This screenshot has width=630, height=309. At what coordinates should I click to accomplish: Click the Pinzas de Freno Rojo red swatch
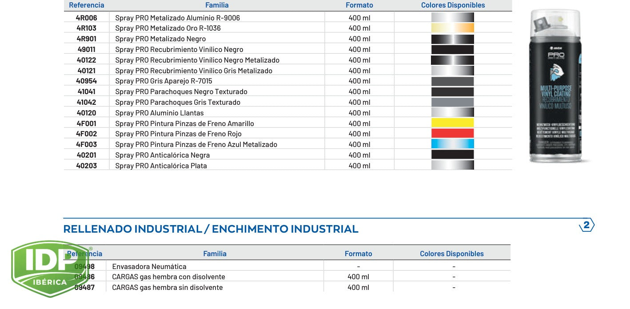[452, 134]
